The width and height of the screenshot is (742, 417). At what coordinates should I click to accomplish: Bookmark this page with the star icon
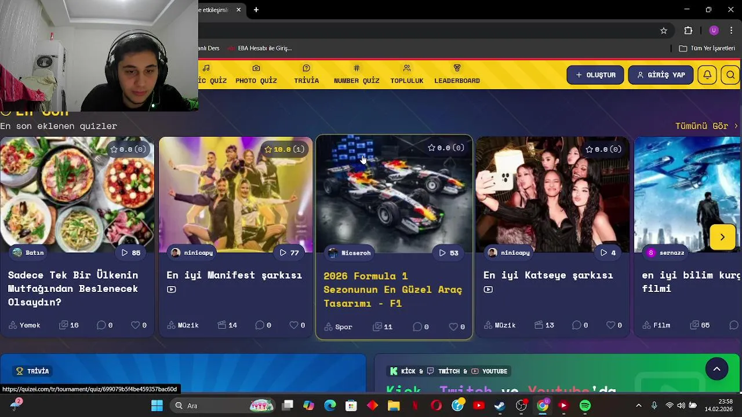pos(664,31)
